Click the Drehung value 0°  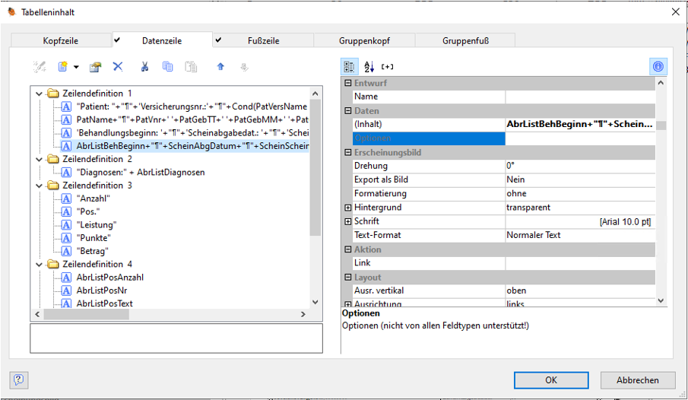click(580, 166)
